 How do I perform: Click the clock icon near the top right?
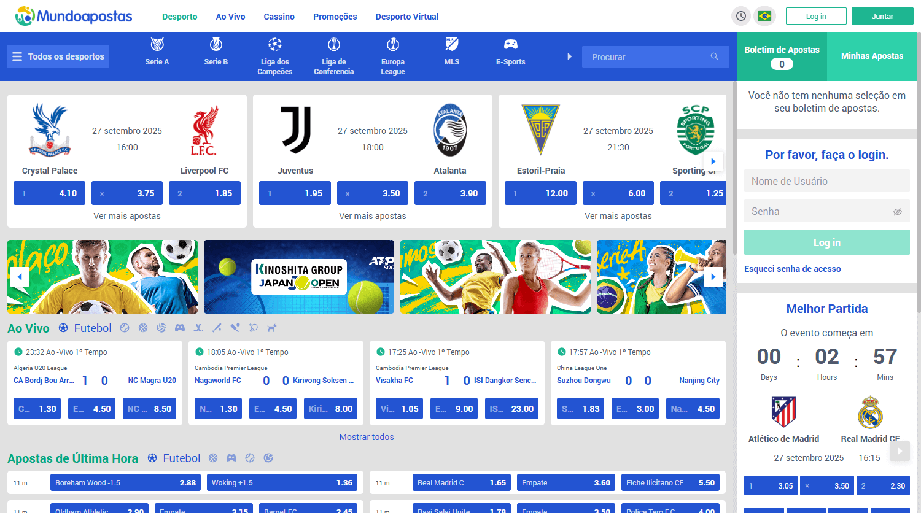pyautogui.click(x=740, y=15)
